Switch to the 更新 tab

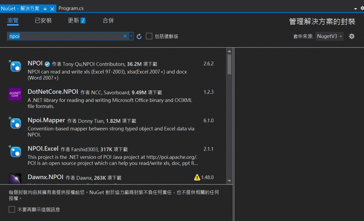click(76, 20)
